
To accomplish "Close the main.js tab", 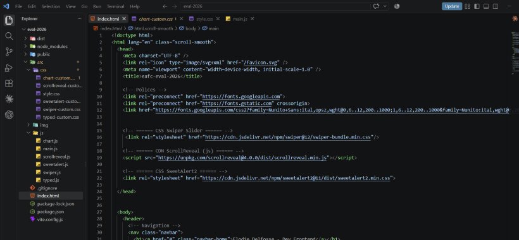I will [253, 19].
